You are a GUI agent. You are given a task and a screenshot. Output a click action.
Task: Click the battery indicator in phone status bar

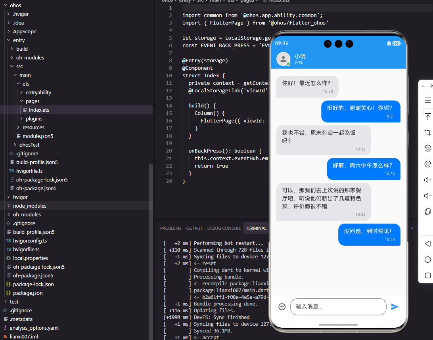[x=397, y=44]
